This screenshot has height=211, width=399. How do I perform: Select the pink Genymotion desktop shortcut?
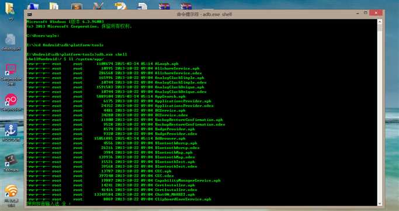[11, 102]
